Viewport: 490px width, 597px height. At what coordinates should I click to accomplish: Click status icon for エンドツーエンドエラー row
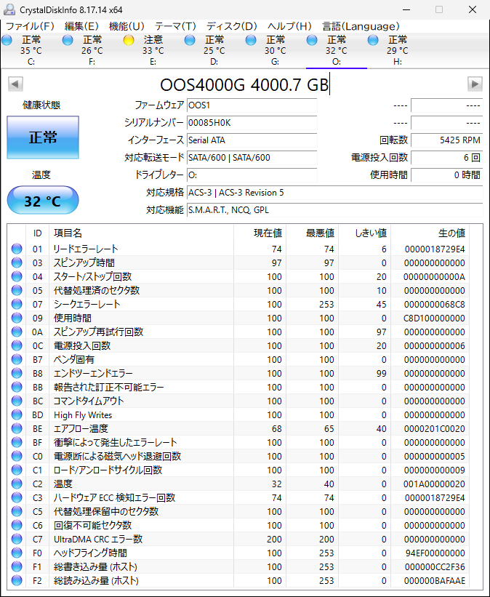tap(17, 373)
